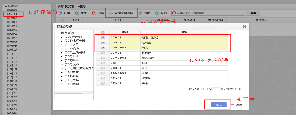This screenshot has width=296, height=115.
Task: Select department [12]12 in the tree
Action: pos(12,57)
